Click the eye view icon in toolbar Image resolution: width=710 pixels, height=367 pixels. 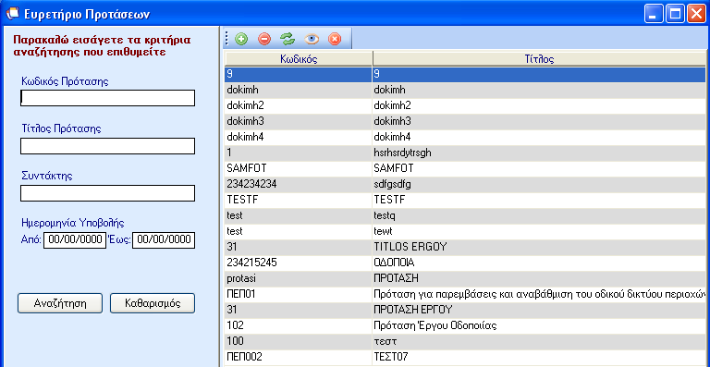(x=312, y=40)
